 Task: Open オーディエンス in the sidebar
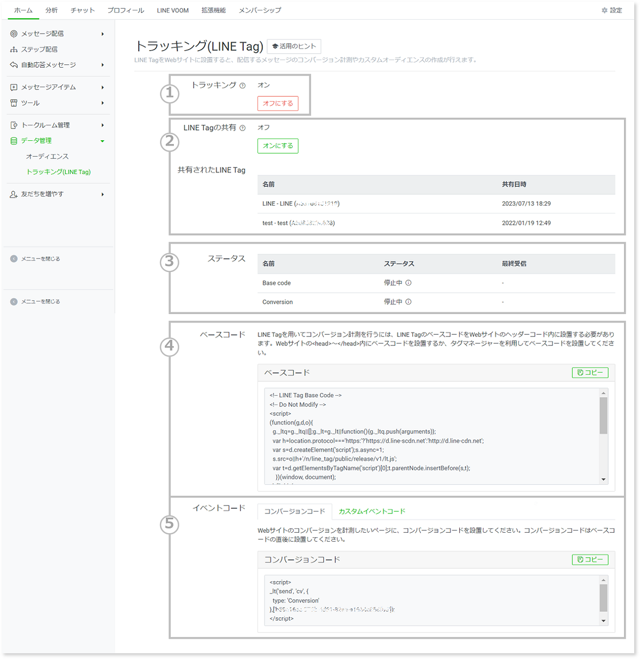[47, 156]
